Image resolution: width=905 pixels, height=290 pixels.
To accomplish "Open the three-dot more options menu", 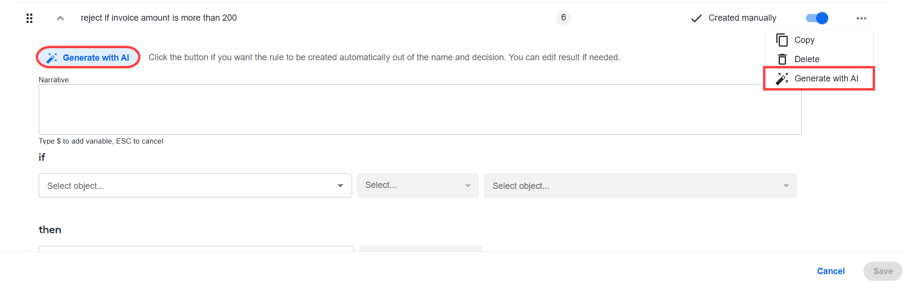I will click(x=861, y=18).
